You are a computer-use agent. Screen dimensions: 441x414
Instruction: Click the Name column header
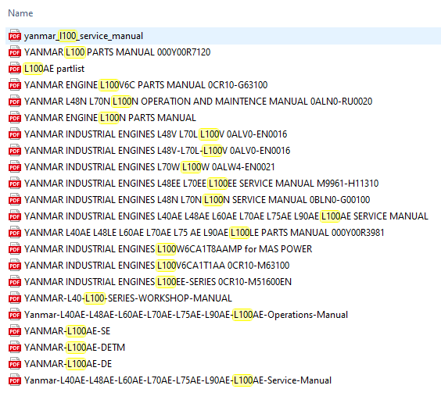click(20, 13)
